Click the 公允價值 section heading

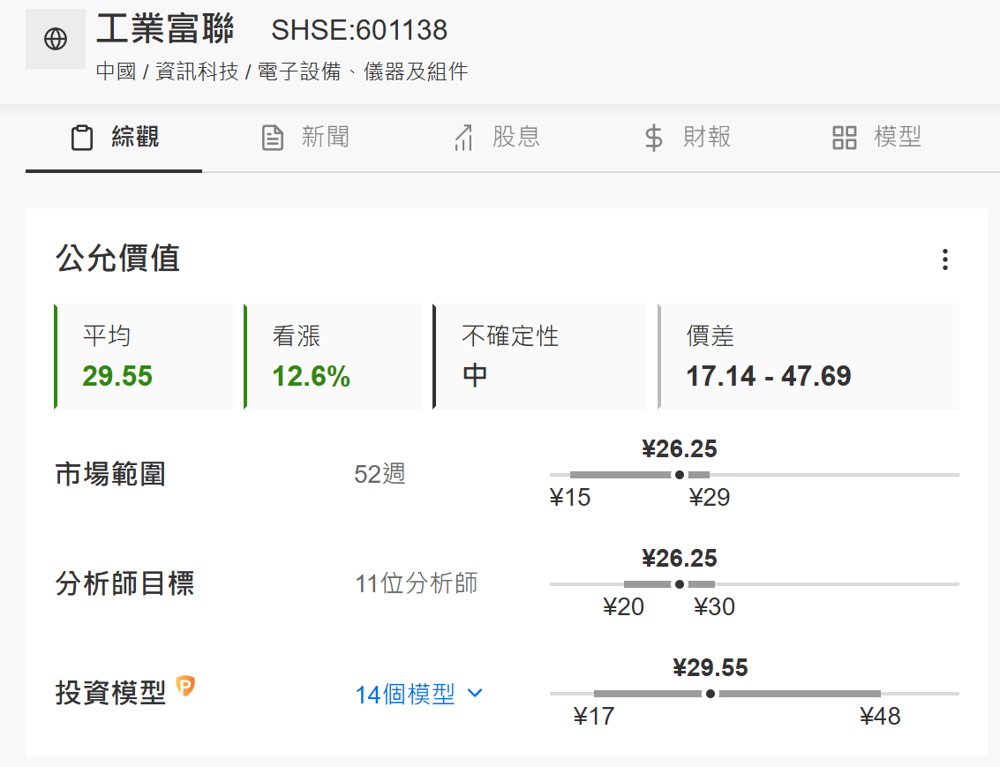[118, 259]
